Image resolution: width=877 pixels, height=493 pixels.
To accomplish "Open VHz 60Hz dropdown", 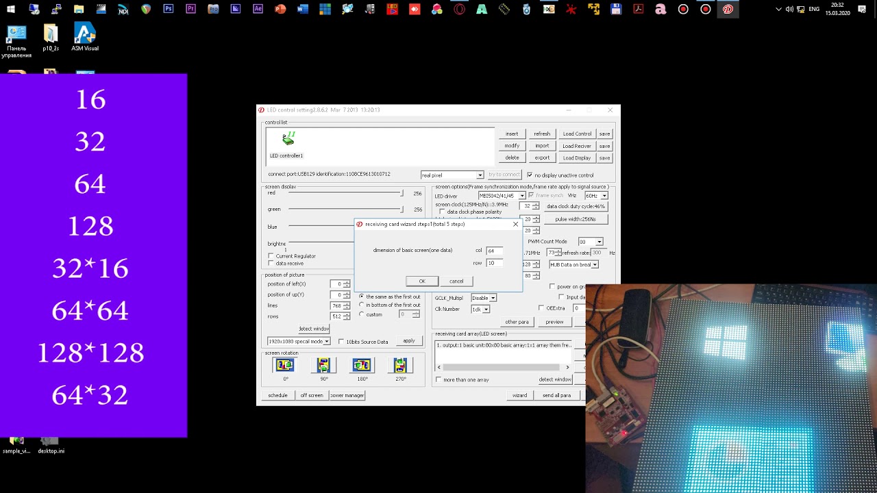I will [595, 196].
